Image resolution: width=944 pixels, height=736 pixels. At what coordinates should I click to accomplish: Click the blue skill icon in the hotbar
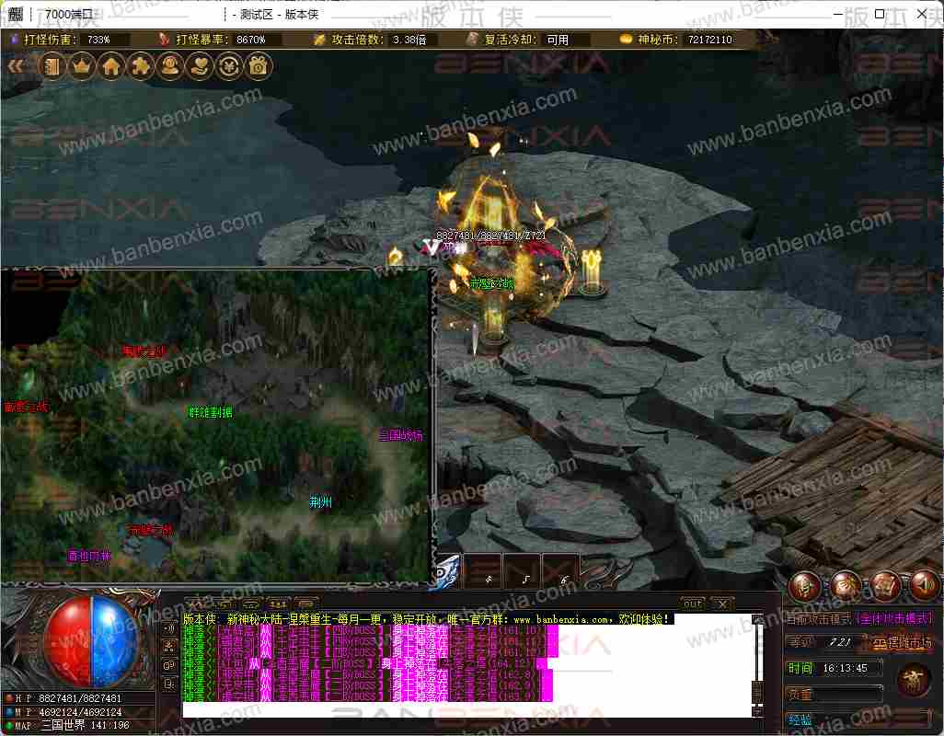point(448,571)
